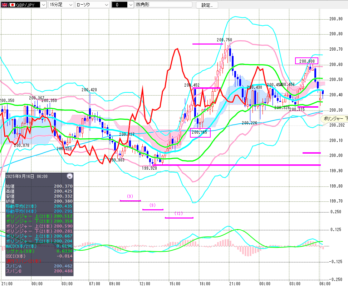The image size is (348, 287).
Task: Click the ボリンジャー 下(21本) 200.281 row
Action: (x=39, y=231)
